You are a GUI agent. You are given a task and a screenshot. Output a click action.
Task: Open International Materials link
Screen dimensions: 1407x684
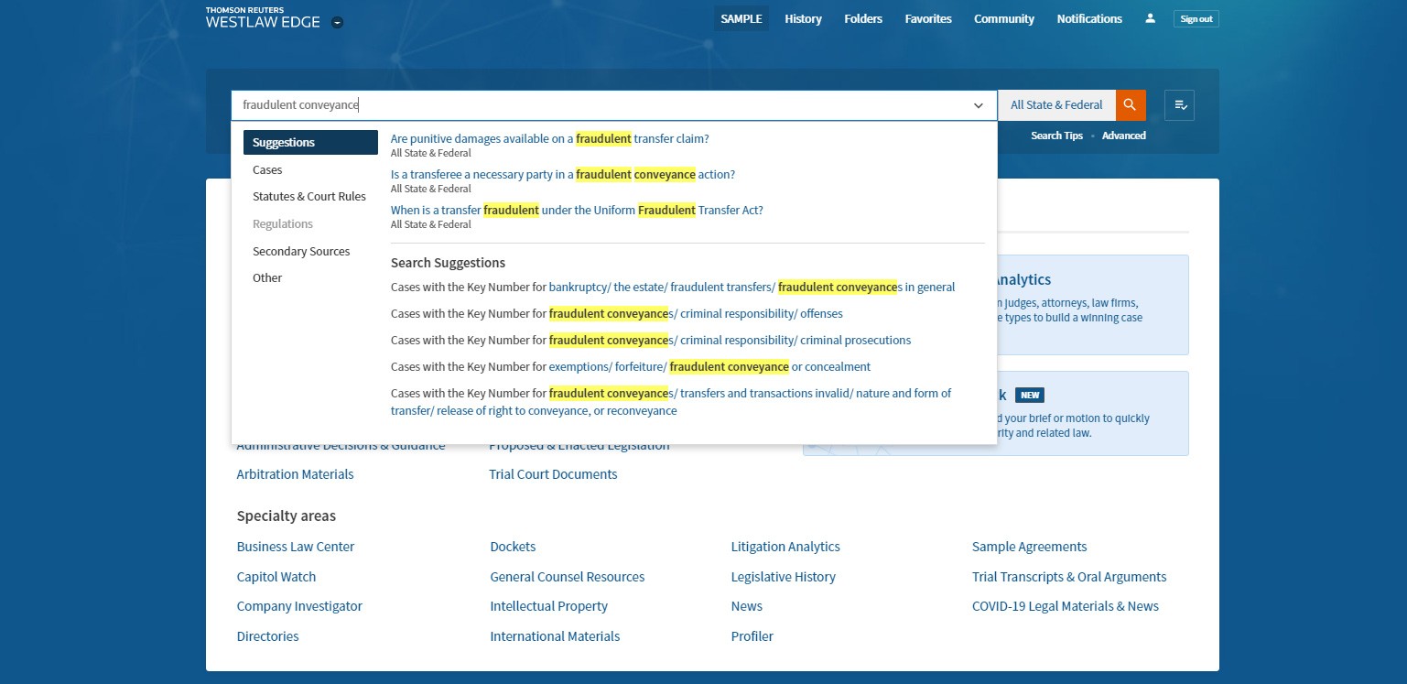point(555,636)
